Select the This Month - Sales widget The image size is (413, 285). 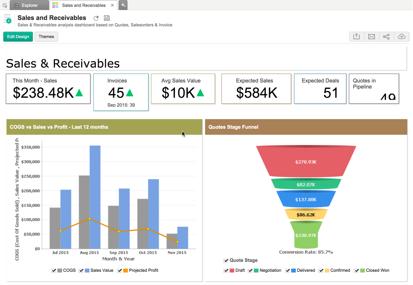tap(48, 89)
